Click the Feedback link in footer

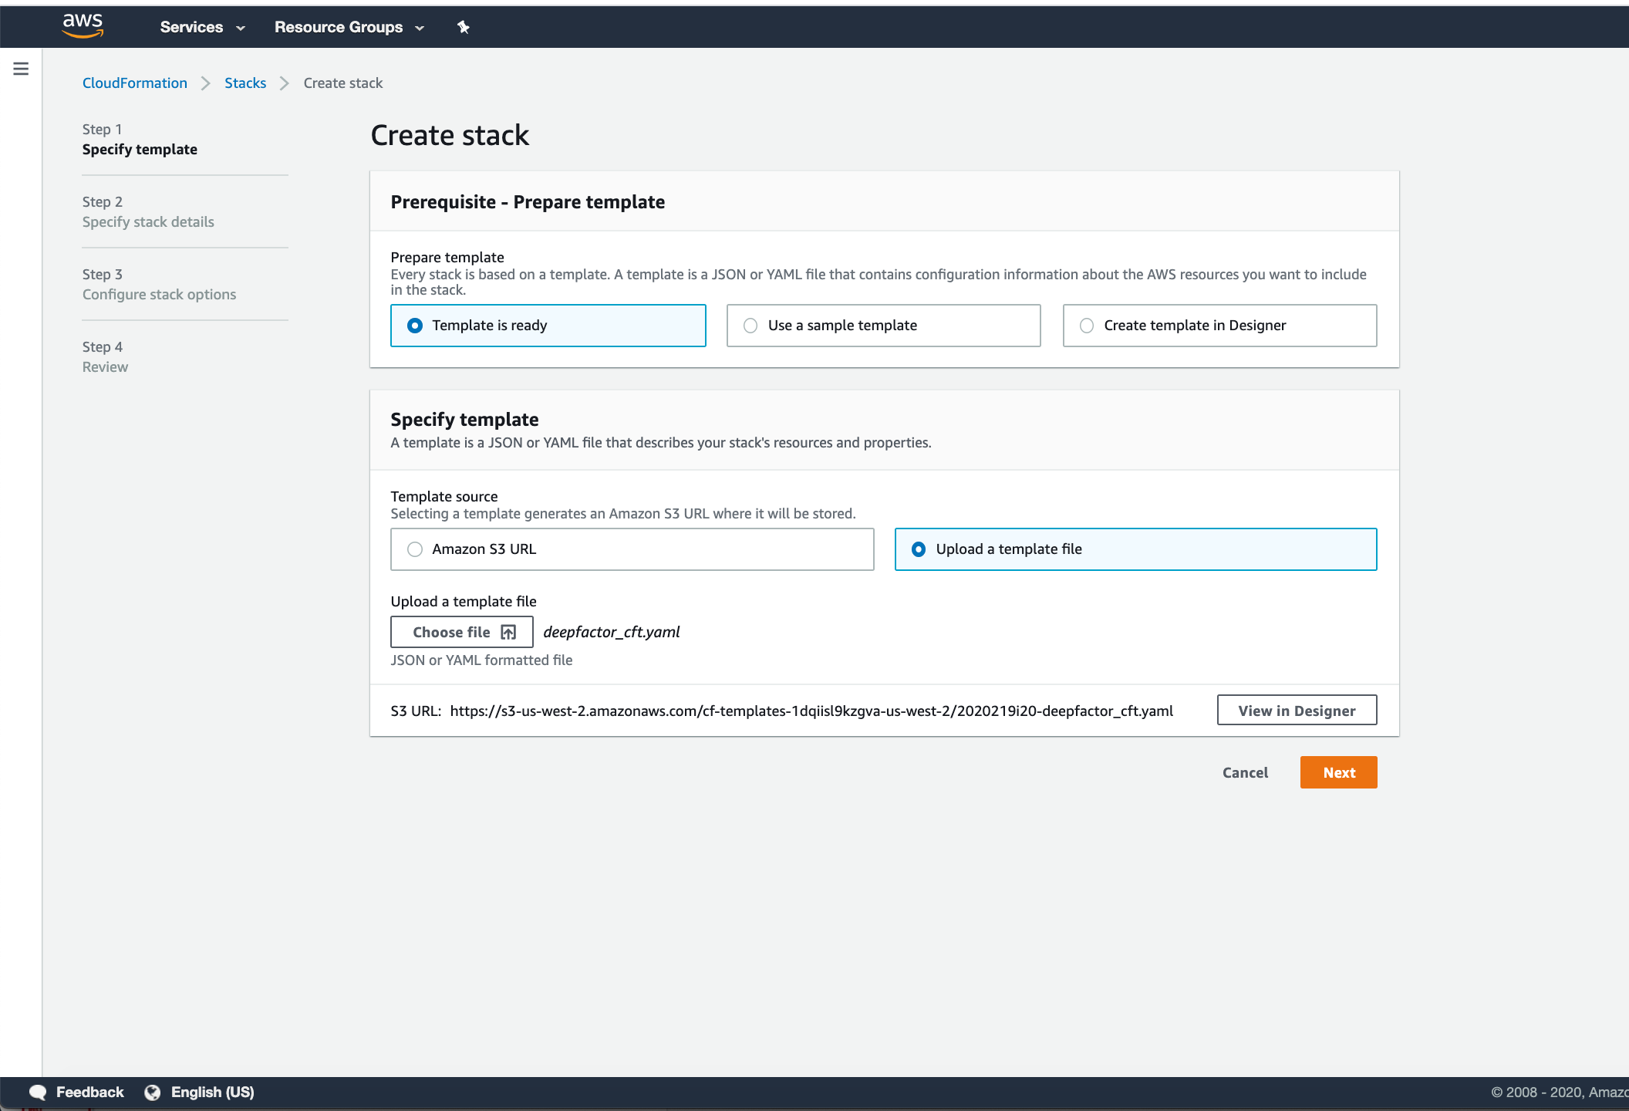click(x=89, y=1092)
